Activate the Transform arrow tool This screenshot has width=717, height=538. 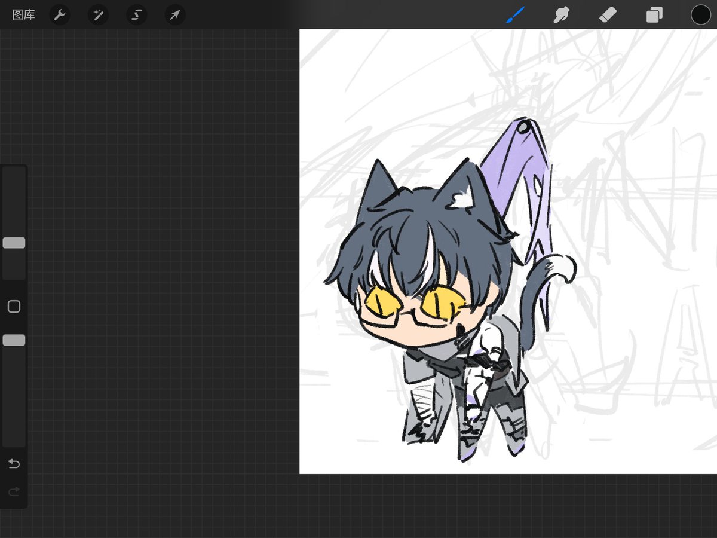[x=175, y=15]
